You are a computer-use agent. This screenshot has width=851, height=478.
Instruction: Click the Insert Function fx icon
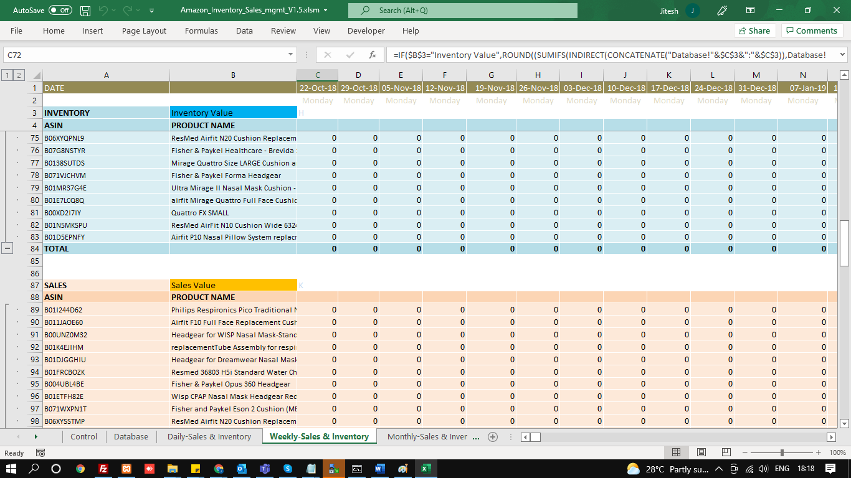pos(372,55)
